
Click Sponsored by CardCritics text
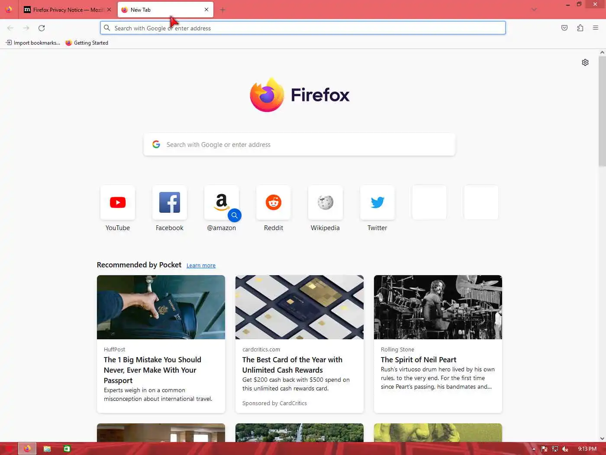[274, 403]
